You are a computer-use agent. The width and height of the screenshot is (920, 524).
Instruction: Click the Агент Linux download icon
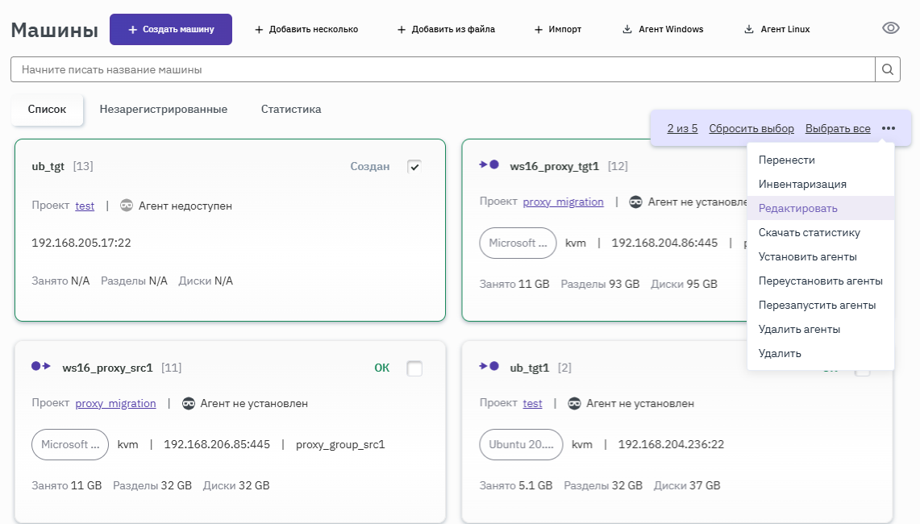(748, 30)
